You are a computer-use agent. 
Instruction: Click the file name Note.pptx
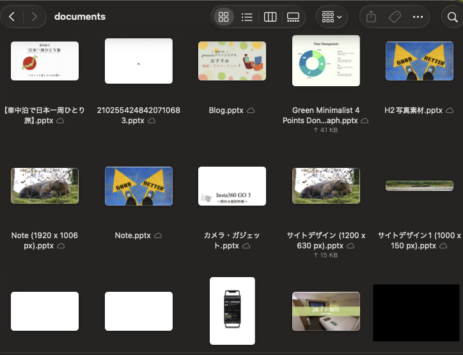coord(133,236)
